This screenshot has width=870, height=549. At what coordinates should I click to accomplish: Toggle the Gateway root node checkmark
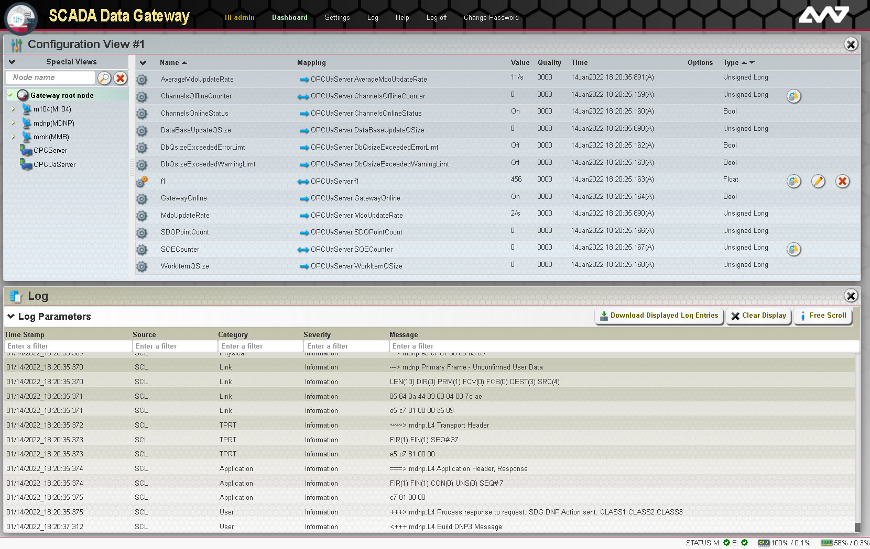coord(10,95)
